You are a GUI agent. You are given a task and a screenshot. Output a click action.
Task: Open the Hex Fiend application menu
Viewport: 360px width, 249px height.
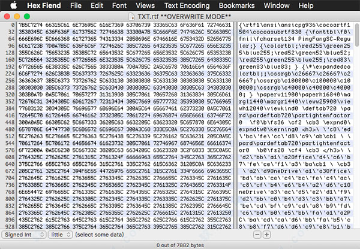[x=44, y=5]
